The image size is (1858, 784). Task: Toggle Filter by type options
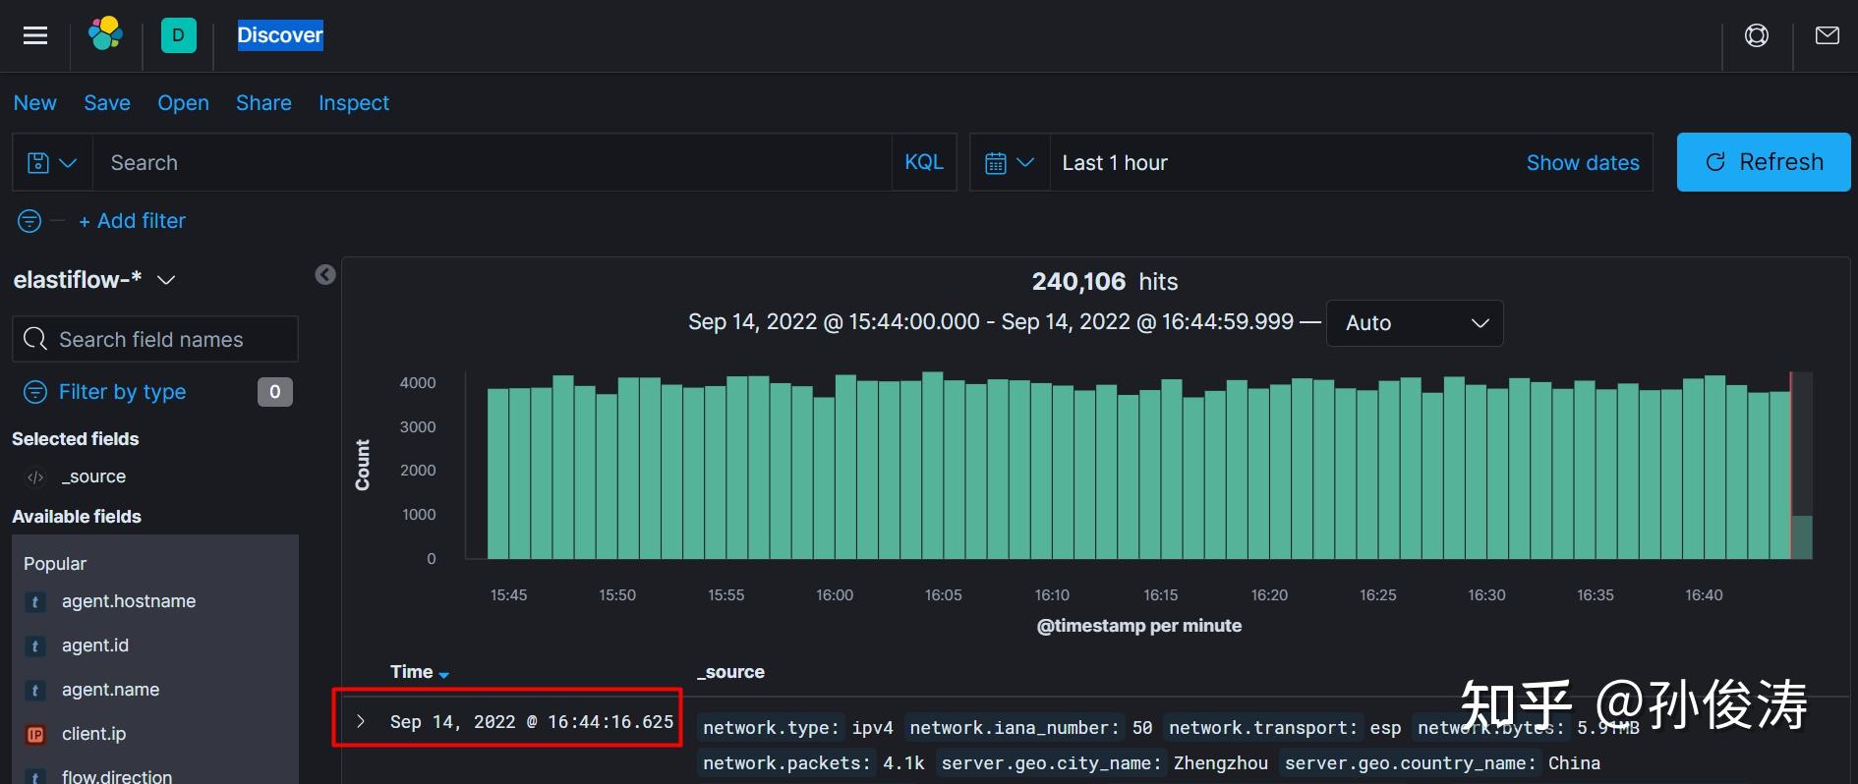click(122, 392)
